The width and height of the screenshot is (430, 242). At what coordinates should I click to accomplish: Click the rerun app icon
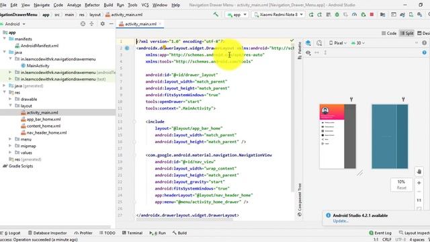click(x=311, y=15)
